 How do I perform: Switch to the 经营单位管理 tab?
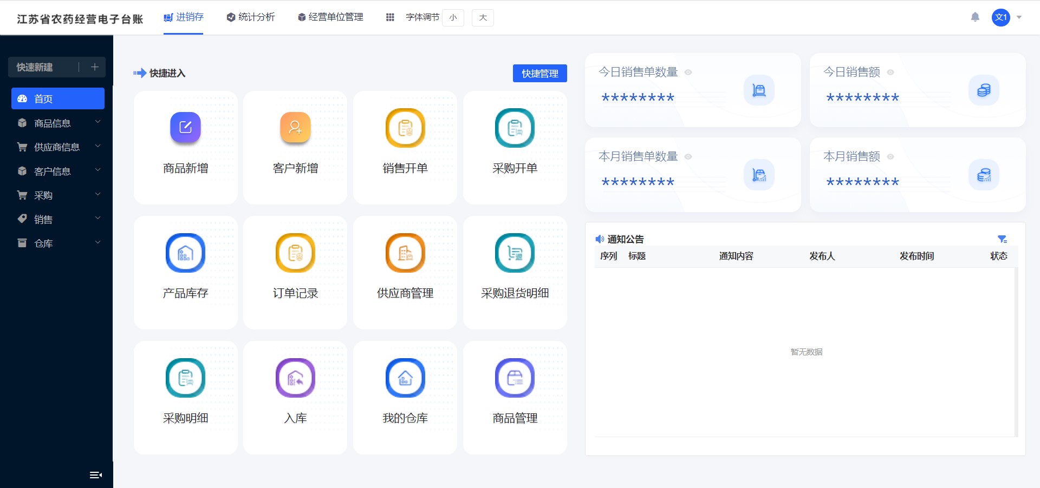pyautogui.click(x=330, y=17)
